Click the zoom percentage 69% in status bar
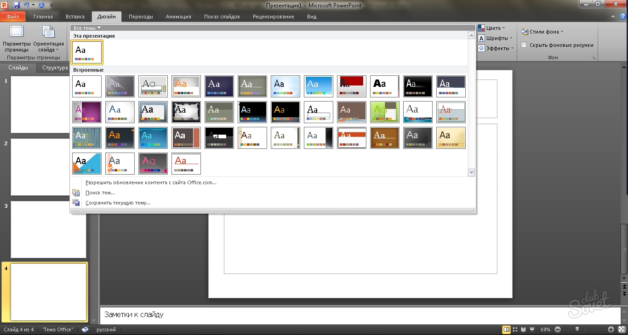This screenshot has height=335, width=628. pyautogui.click(x=545, y=329)
